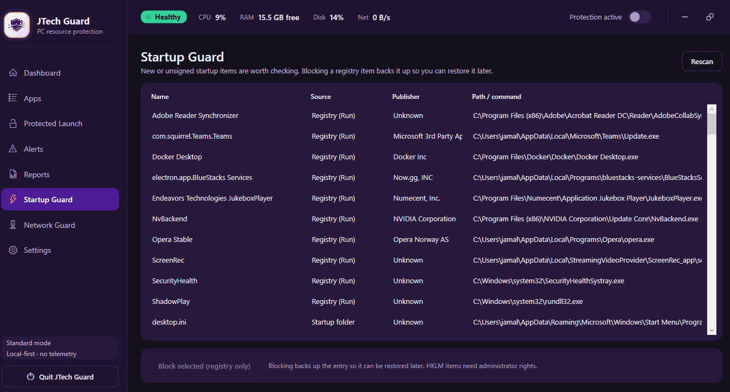Image resolution: width=730 pixels, height=392 pixels.
Task: Open Protected Launch in sidebar
Action: pos(60,123)
